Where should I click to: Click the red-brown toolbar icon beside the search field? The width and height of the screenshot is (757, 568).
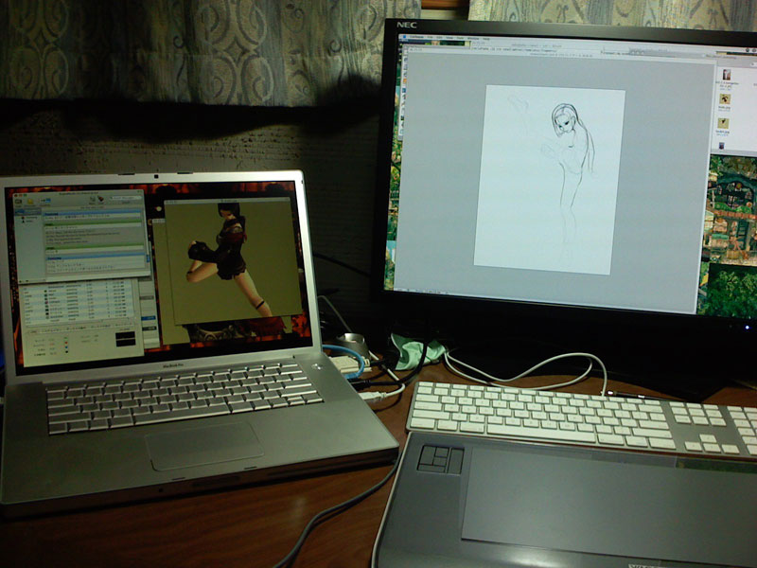click(x=101, y=200)
